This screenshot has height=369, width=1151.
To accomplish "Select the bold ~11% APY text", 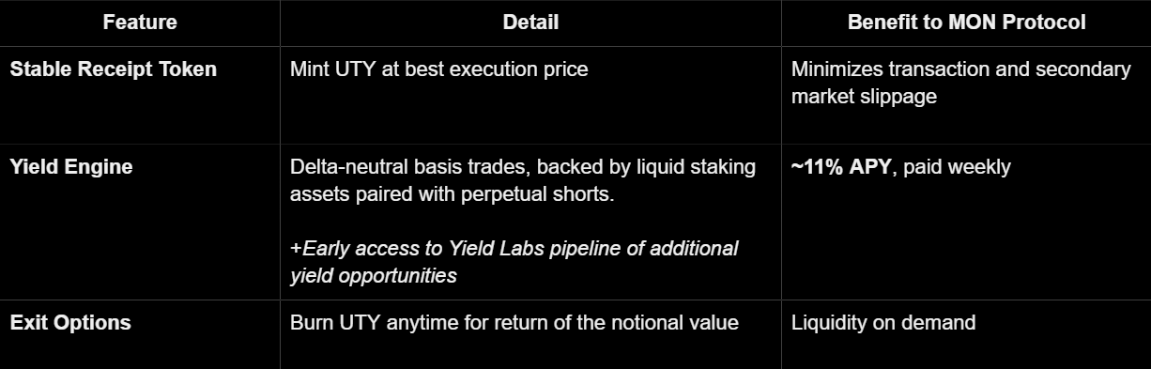I will [x=840, y=167].
